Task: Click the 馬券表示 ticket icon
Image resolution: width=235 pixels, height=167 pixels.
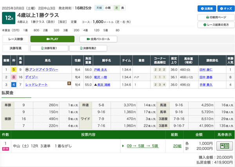Action: tap(224, 146)
